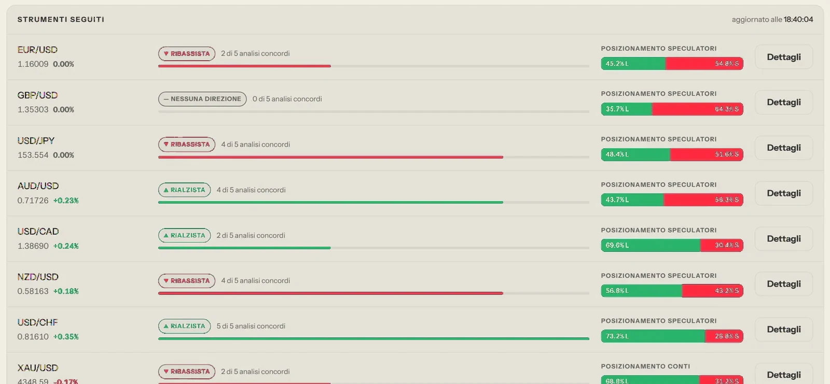The height and width of the screenshot is (384, 830).
Task: Open Dettagli for USD/CHF
Action: coord(783,330)
